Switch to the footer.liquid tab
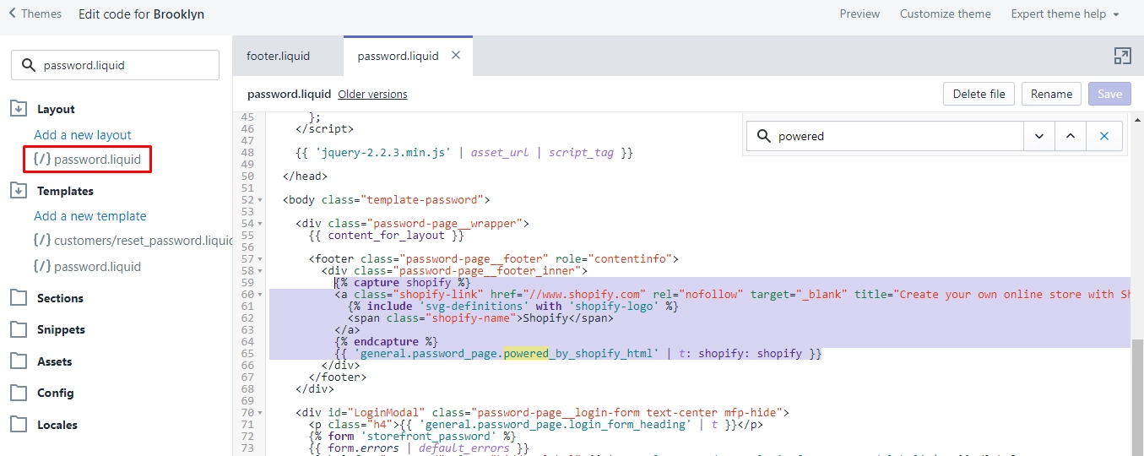The height and width of the screenshot is (456, 1144). [x=279, y=56]
